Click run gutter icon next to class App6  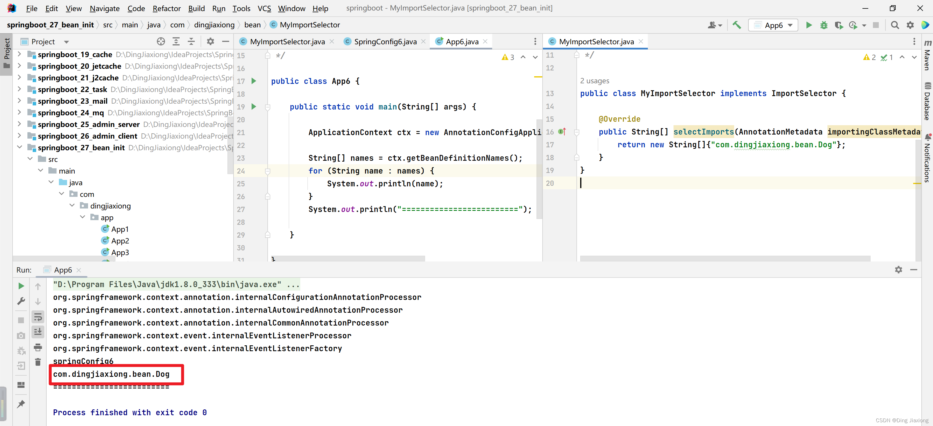(254, 81)
